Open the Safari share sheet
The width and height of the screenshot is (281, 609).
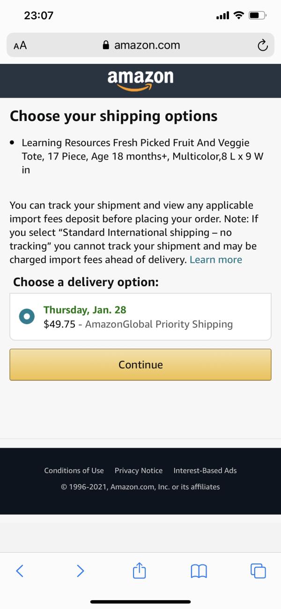140,570
